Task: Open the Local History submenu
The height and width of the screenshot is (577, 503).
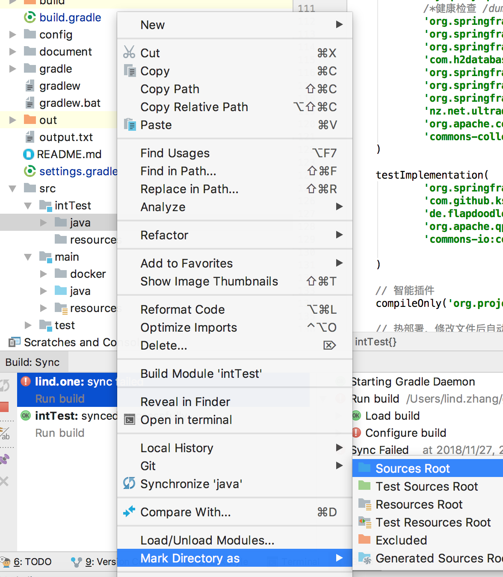Action: pyautogui.click(x=235, y=448)
